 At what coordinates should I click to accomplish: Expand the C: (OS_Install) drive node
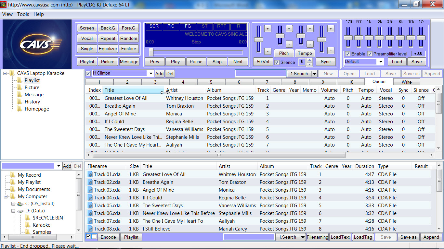pos(13,204)
